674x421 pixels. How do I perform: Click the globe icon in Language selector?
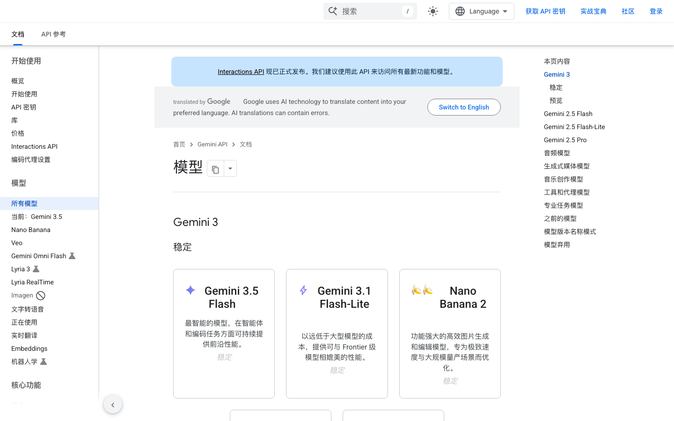pyautogui.click(x=460, y=11)
